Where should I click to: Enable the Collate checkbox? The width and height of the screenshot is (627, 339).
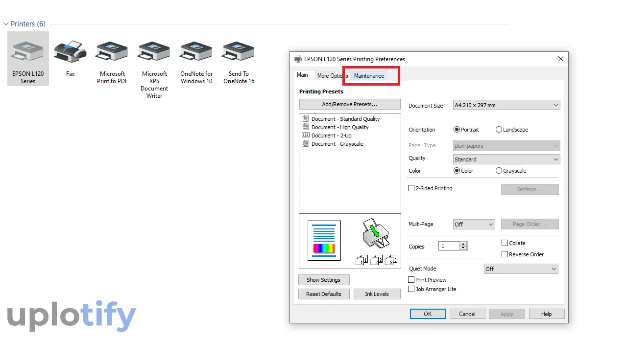point(505,243)
